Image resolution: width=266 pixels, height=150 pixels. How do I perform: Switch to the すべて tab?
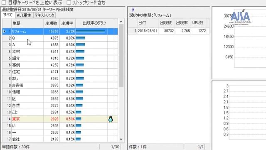coord(8,15)
